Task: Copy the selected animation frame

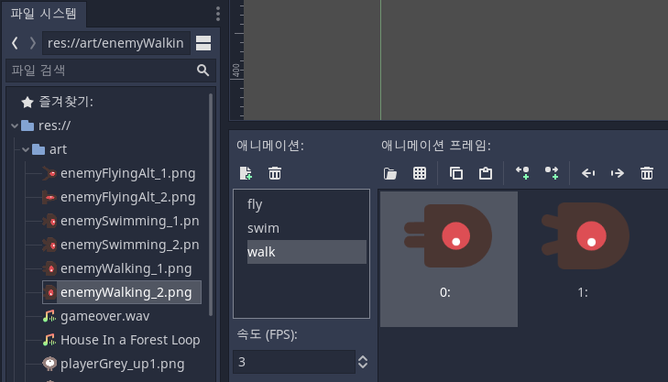Action: pyautogui.click(x=455, y=173)
